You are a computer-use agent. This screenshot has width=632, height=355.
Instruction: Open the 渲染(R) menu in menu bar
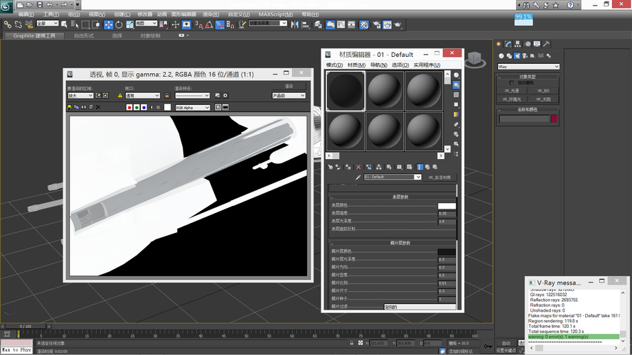(211, 14)
